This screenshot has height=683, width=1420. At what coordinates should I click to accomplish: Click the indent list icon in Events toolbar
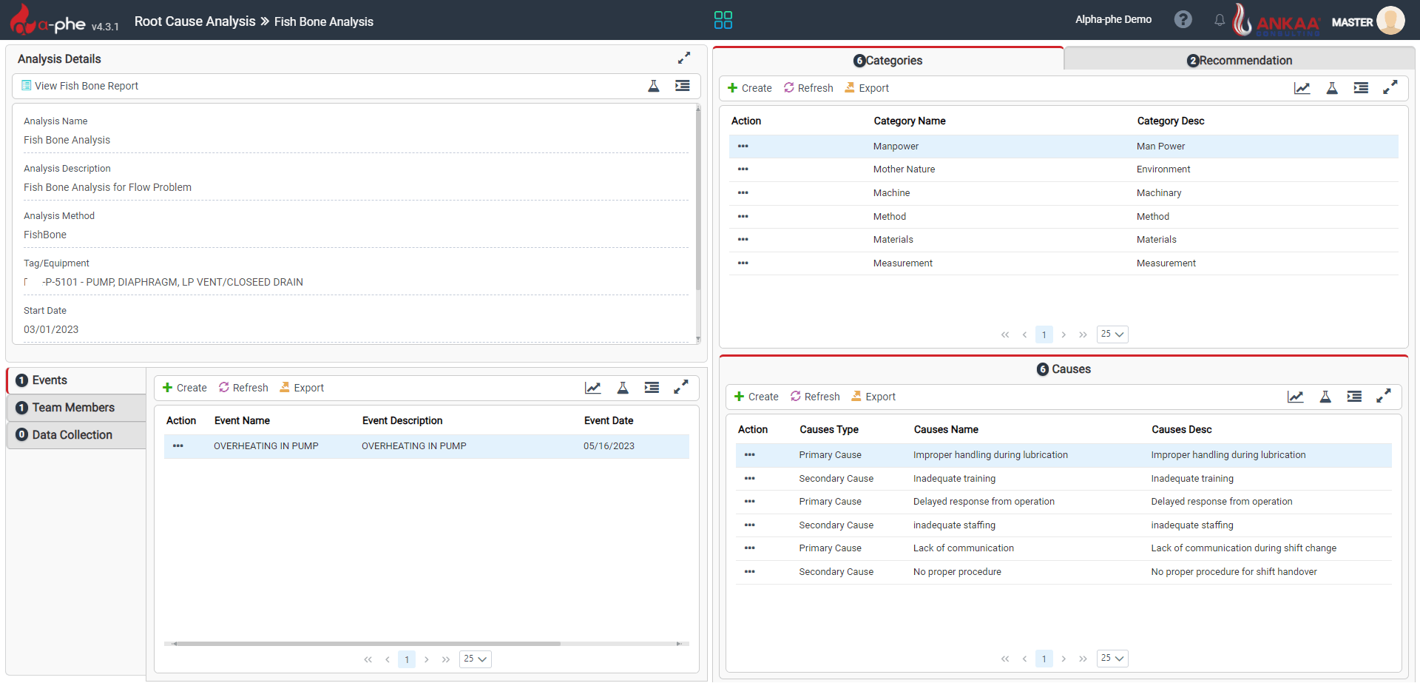point(652,388)
